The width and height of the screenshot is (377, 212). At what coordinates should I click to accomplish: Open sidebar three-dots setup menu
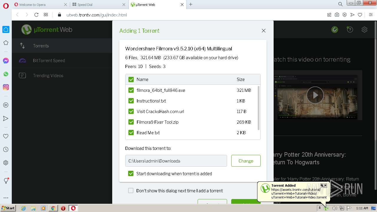point(6,198)
